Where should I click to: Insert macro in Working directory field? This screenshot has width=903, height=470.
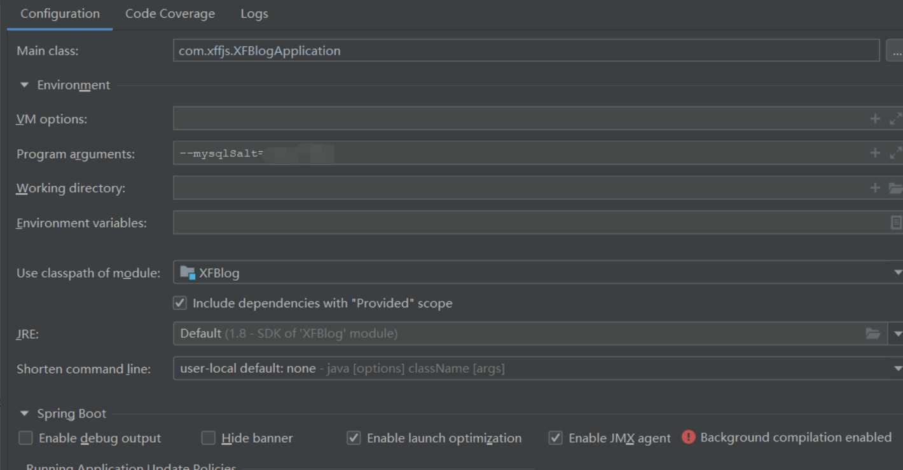[875, 188]
